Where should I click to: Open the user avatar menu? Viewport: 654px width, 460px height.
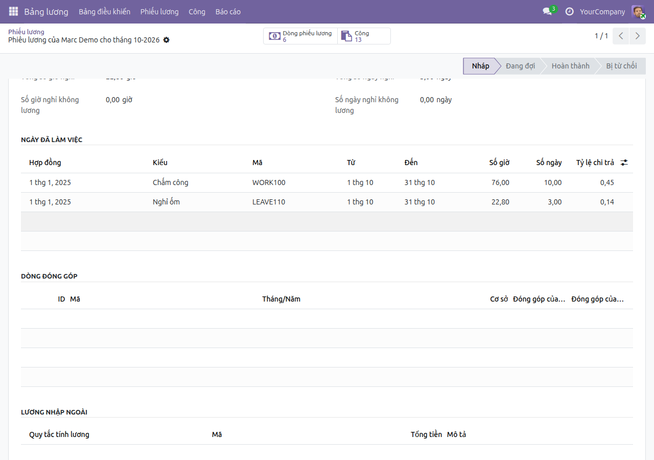pyautogui.click(x=638, y=11)
